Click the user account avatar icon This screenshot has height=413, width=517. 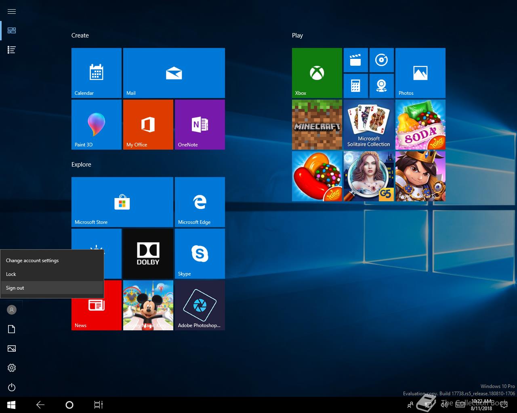click(x=12, y=310)
